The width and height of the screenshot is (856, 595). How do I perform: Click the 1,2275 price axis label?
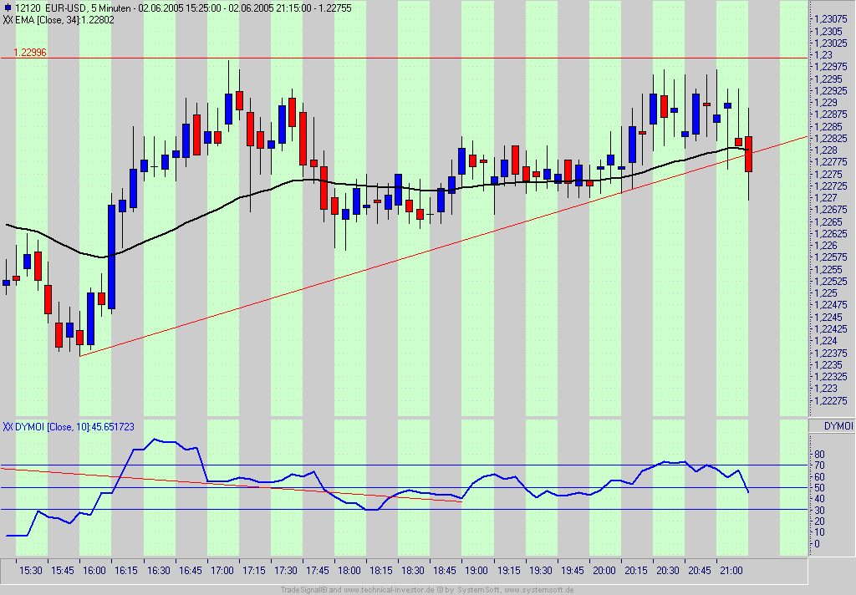pyautogui.click(x=828, y=174)
